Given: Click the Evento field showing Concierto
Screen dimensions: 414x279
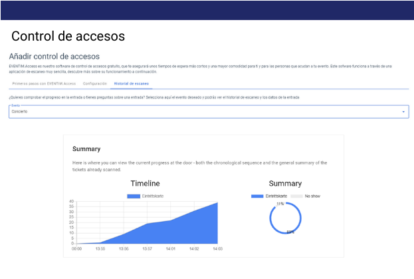Looking at the screenshot, I should (199, 112).
